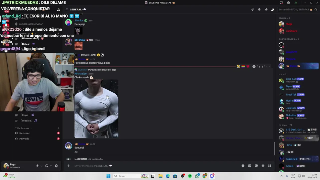Open the Windows Start menu
320x180 pixels.
click(x=108, y=176)
